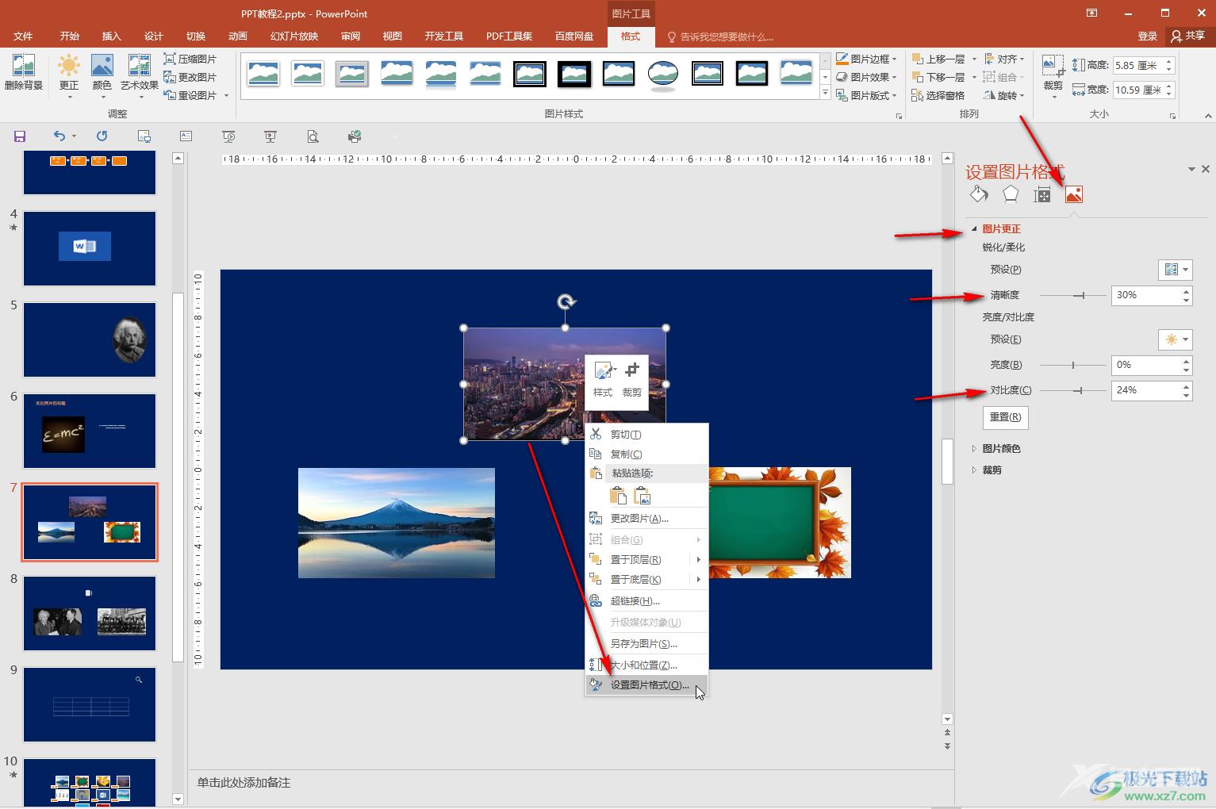
Task: Click Login (登录) link
Action: coord(1147,36)
